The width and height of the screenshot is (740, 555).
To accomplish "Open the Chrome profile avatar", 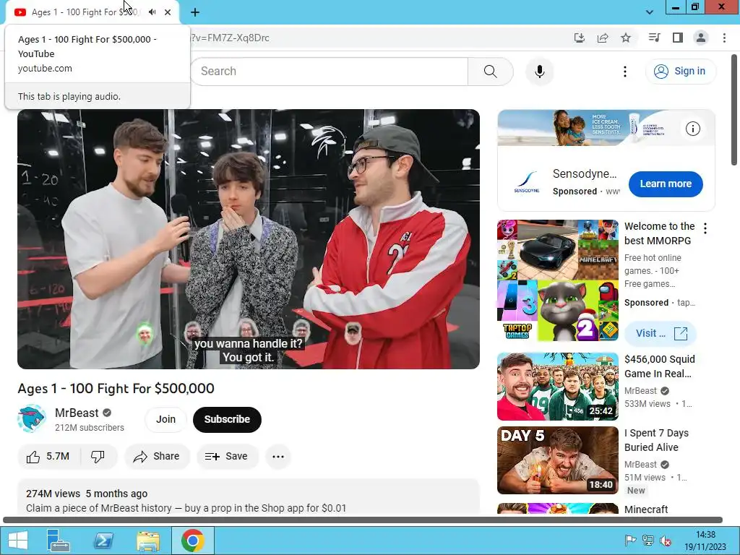I will pos(701,38).
